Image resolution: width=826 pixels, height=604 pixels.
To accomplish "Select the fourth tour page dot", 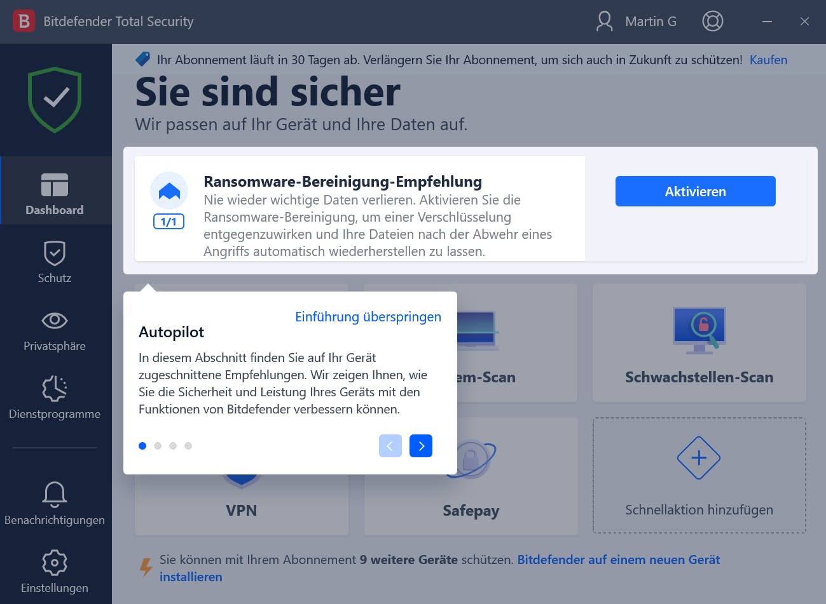I will [188, 446].
